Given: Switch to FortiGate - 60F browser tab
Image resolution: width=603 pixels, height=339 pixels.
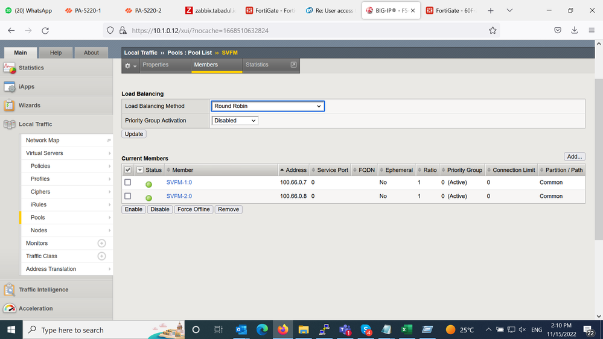Looking at the screenshot, I should [451, 11].
